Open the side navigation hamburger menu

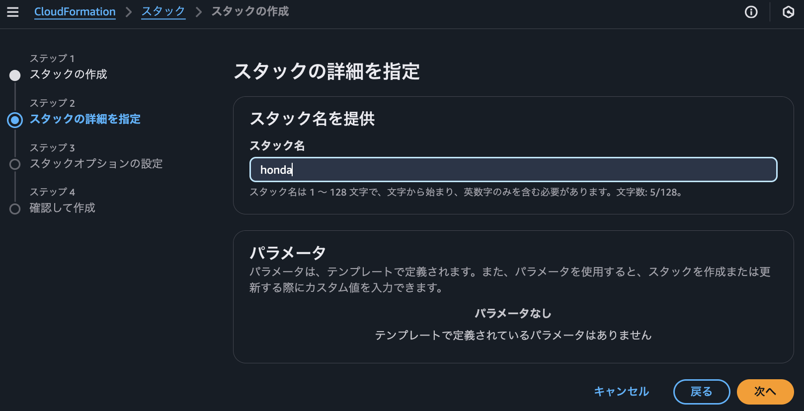point(12,12)
